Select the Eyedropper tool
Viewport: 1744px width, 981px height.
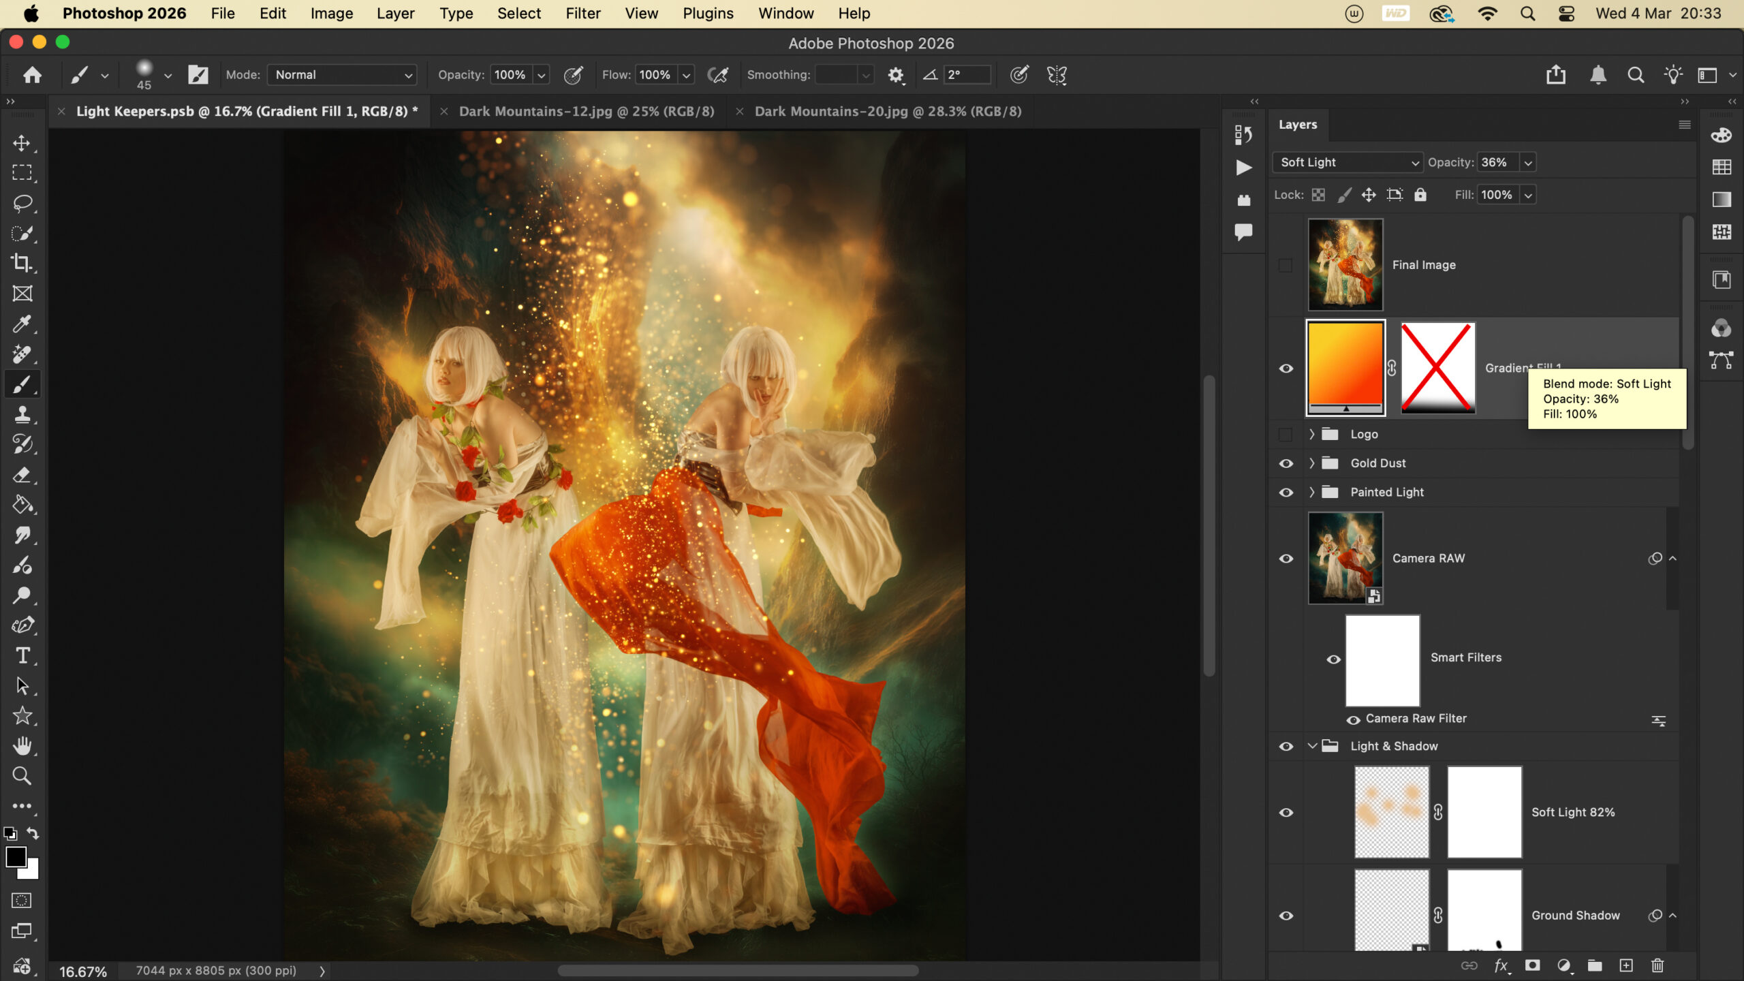(x=22, y=324)
